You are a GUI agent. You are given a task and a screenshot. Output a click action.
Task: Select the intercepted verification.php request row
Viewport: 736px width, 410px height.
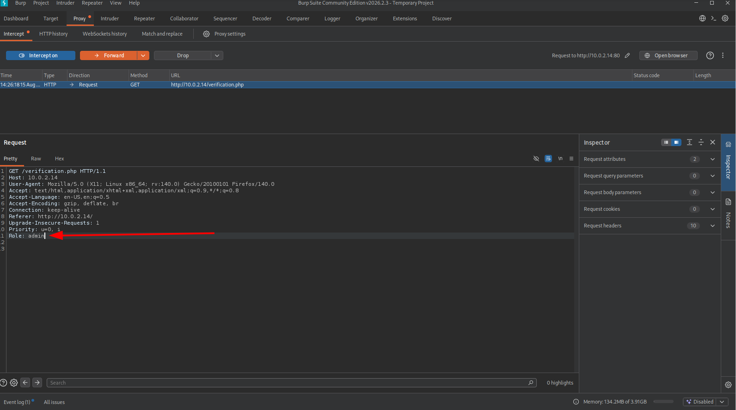pyautogui.click(x=368, y=85)
